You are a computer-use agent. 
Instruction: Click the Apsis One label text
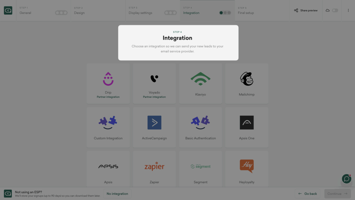(246, 138)
